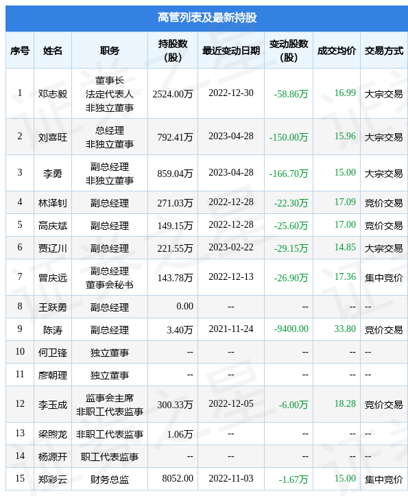Select change value -58.86万

click(x=291, y=94)
